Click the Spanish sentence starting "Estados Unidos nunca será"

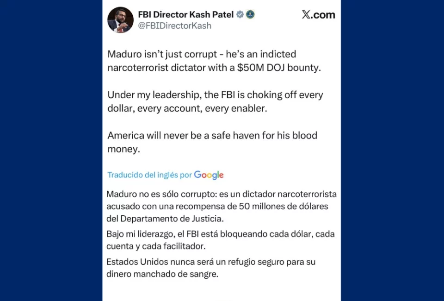click(210, 262)
